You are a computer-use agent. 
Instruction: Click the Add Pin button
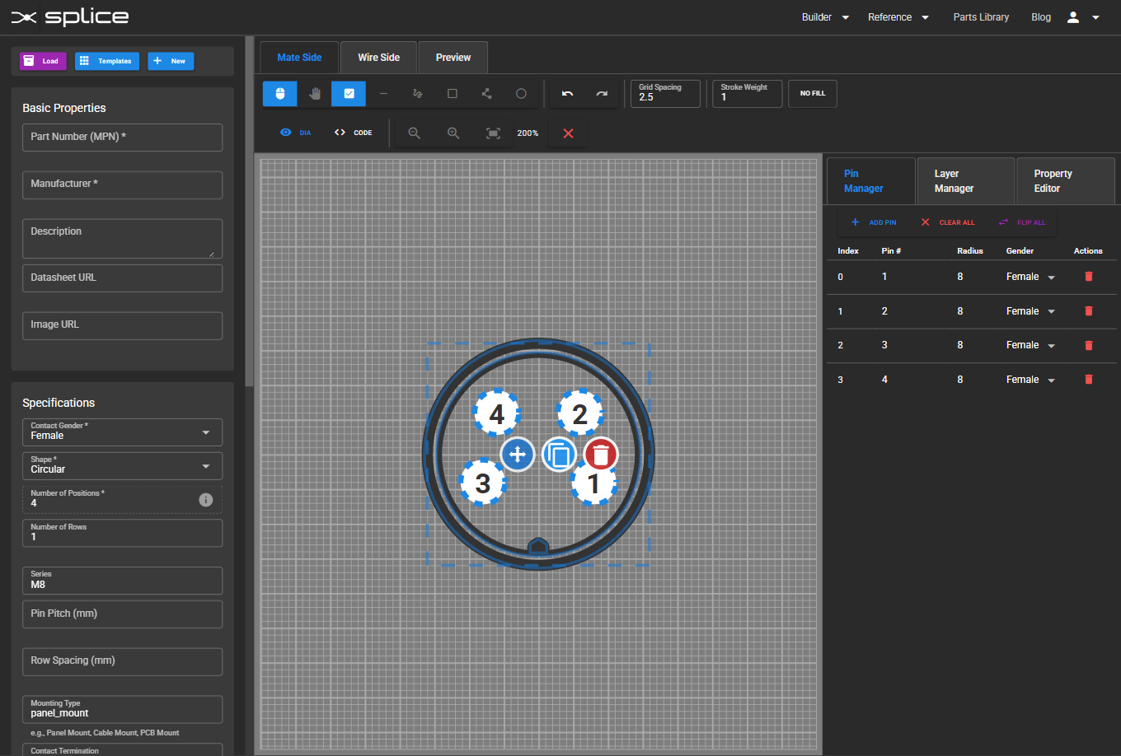tap(874, 222)
